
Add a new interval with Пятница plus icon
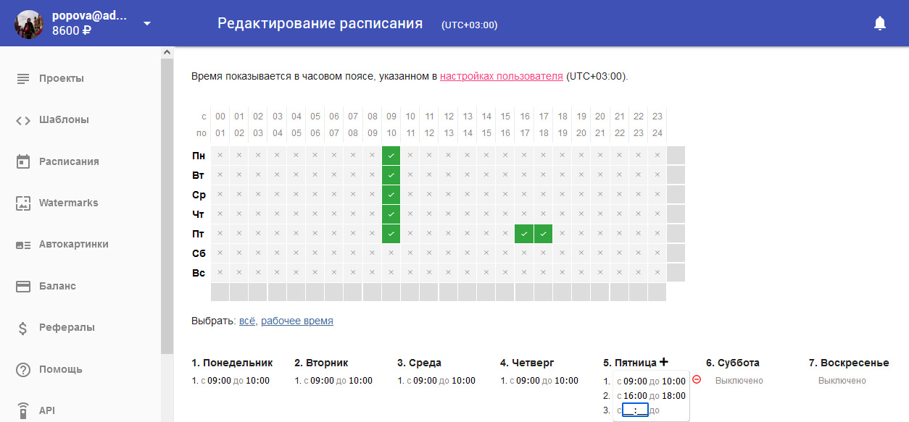[x=664, y=363]
